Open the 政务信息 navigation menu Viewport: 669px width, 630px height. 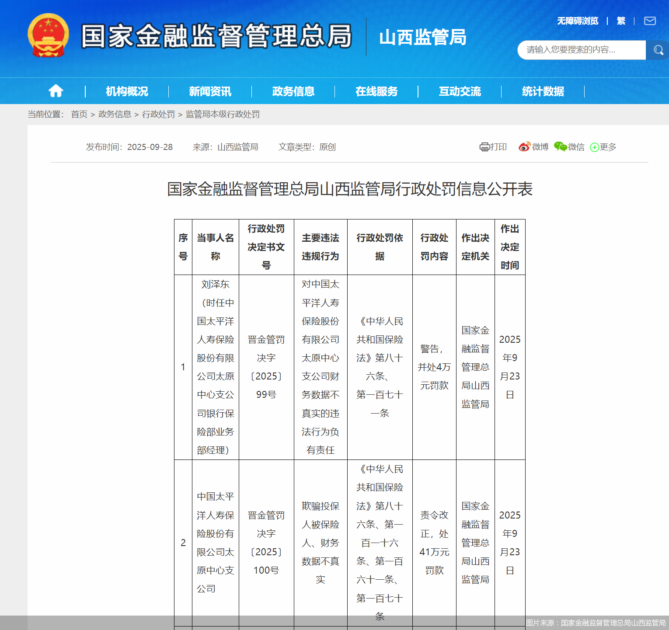293,91
